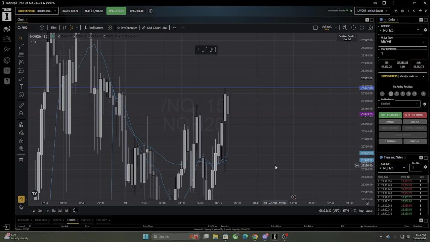The image size is (430, 242).
Task: Toggle auto scale on chart
Action: pos(369,211)
